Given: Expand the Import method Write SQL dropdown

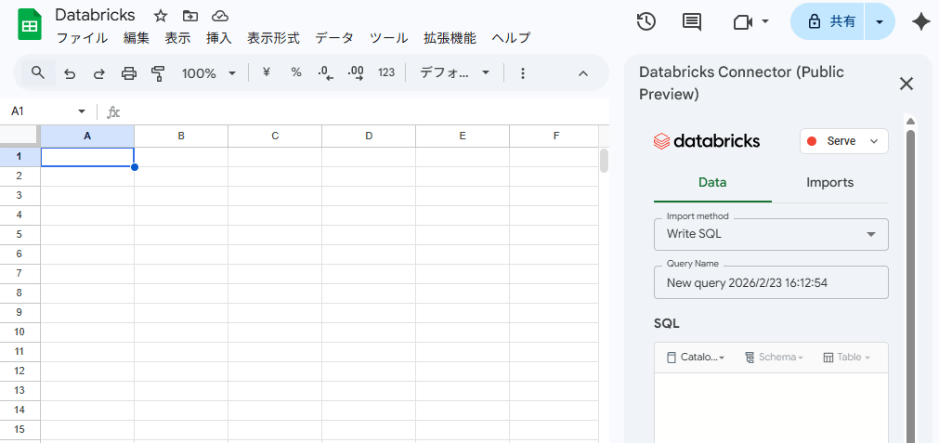Looking at the screenshot, I should pos(771,234).
